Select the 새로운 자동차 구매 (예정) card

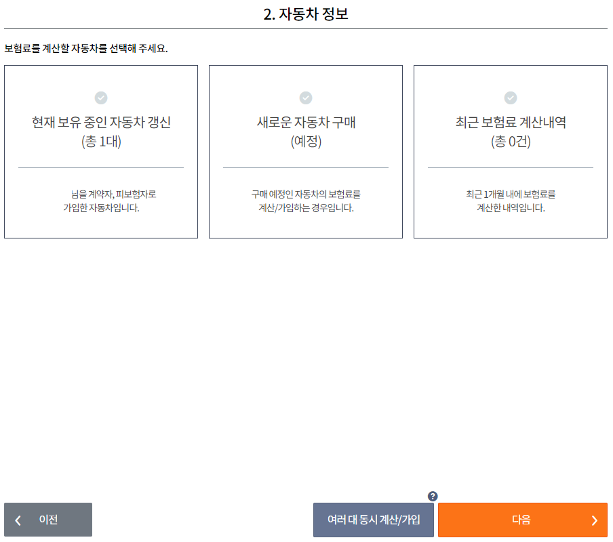[x=306, y=152]
